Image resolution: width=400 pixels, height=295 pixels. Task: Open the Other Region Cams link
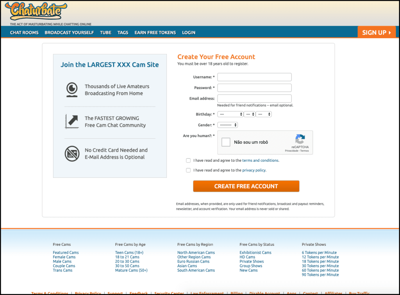tap(194, 257)
